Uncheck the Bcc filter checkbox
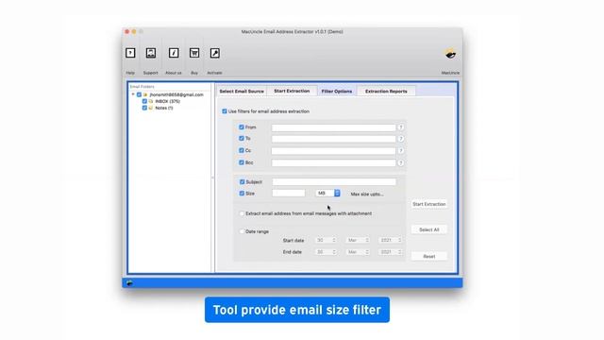Screen dimensions: 604x340 click(242, 162)
